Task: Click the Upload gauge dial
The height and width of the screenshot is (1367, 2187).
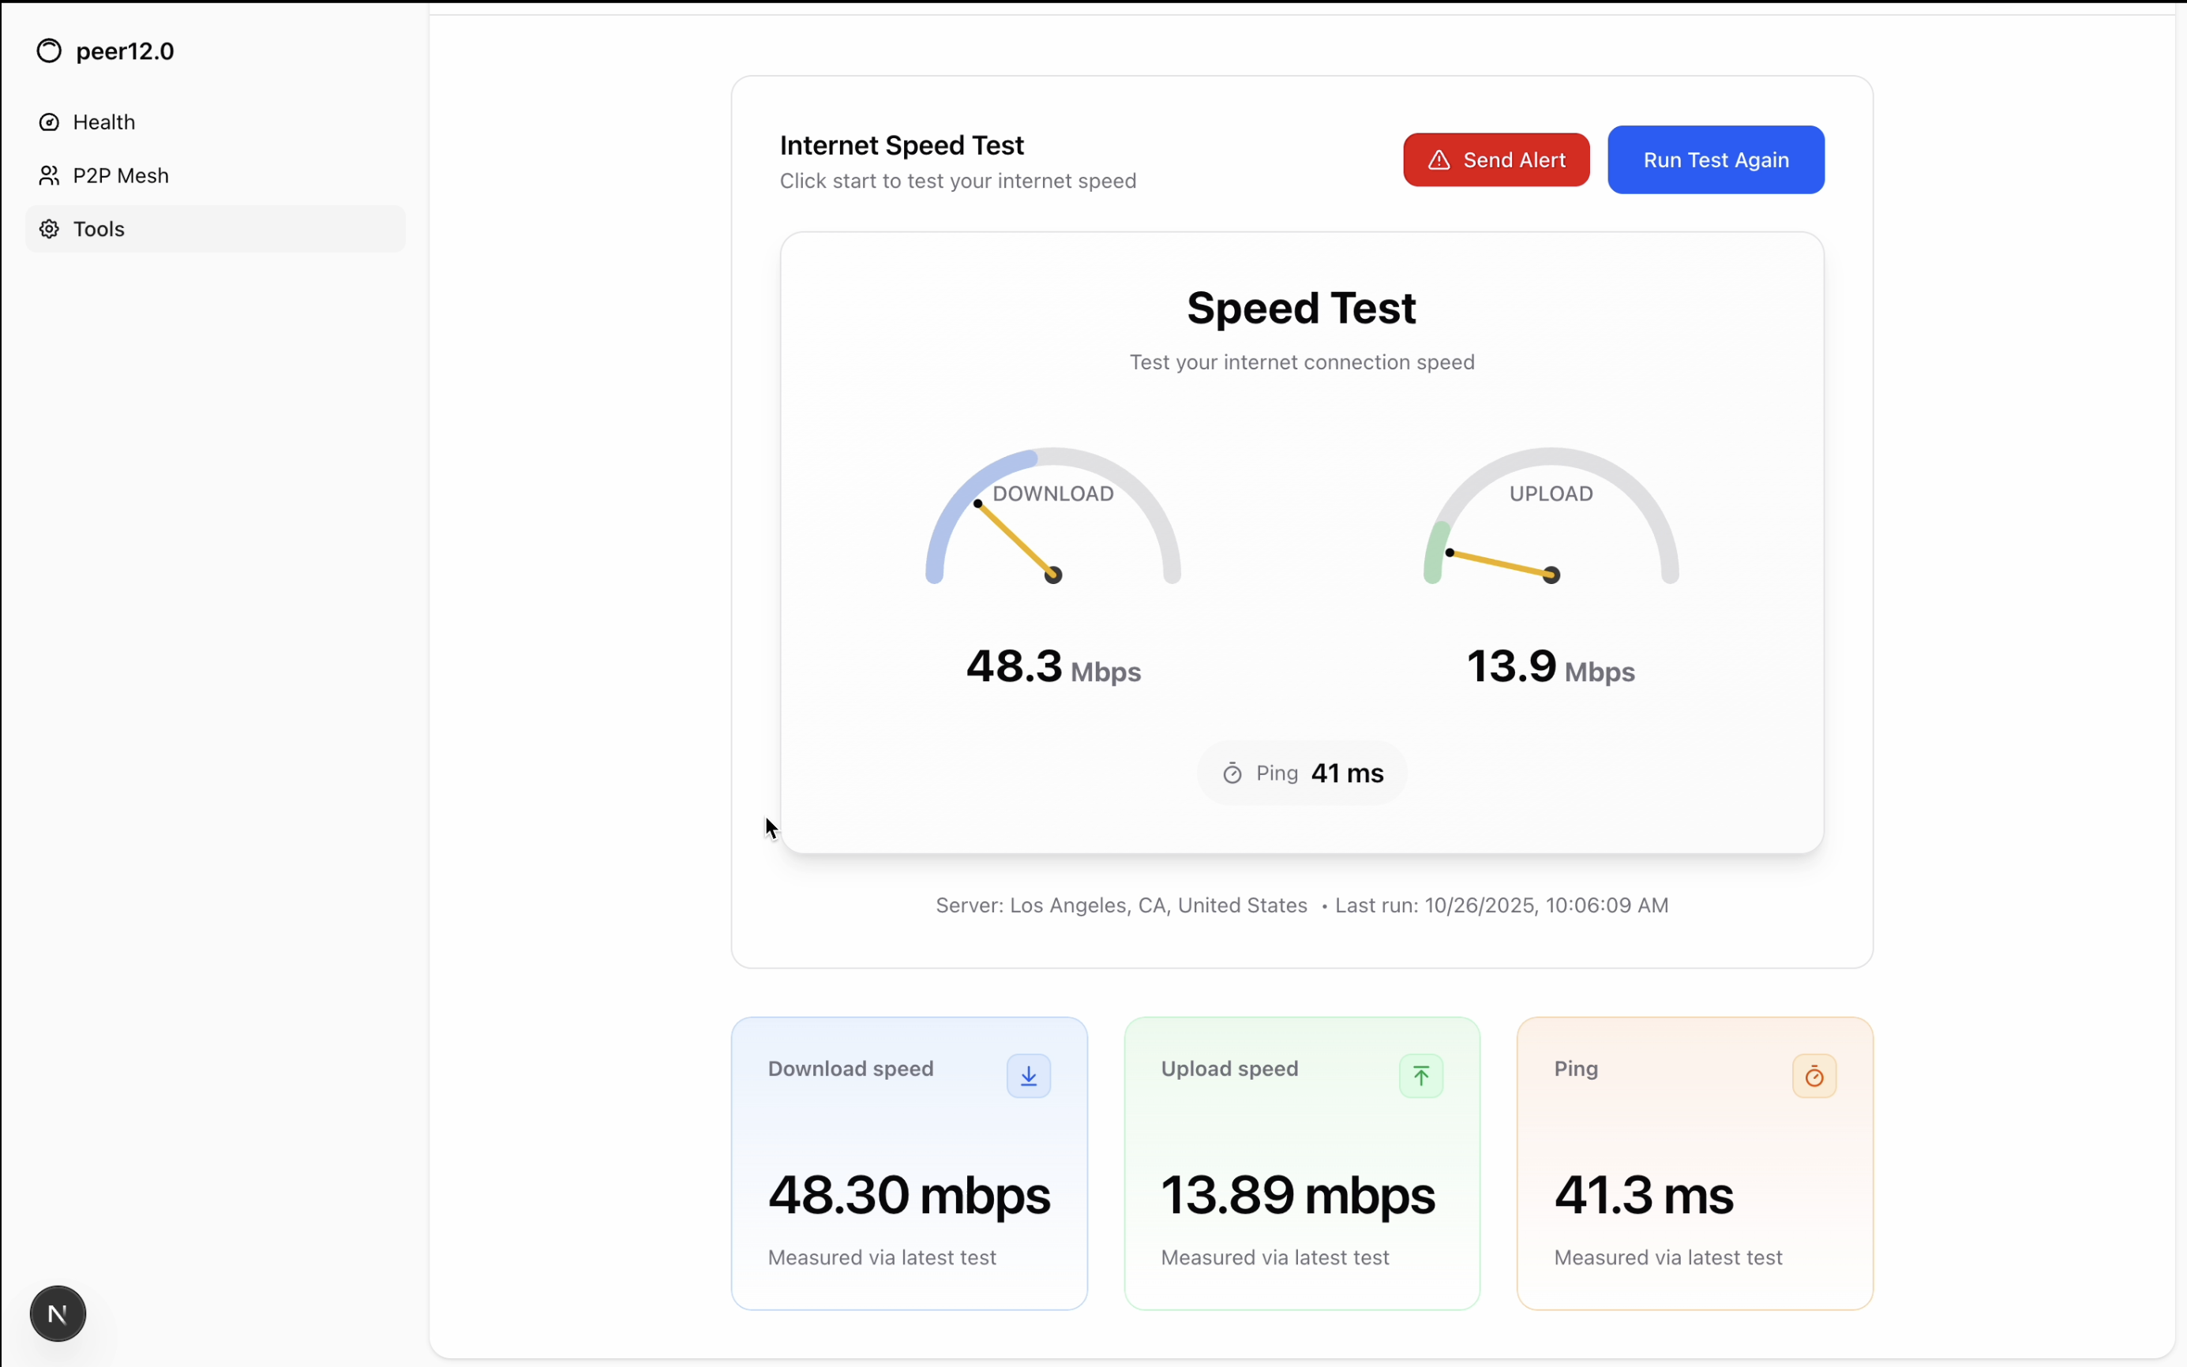Action: (1551, 520)
